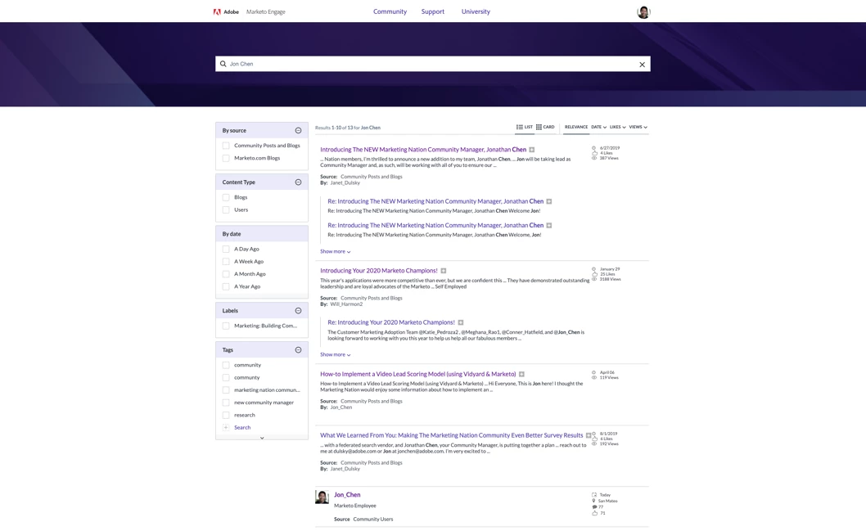The image size is (866, 531).
Task: Check the Blogs content type
Action: click(226, 198)
